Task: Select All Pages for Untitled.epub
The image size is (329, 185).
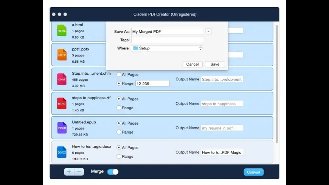Action: click(x=119, y=123)
